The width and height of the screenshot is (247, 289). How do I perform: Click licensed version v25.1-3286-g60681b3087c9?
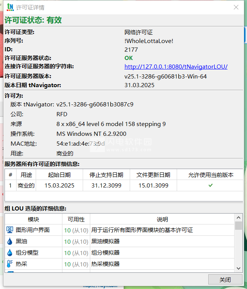(x=95, y=105)
